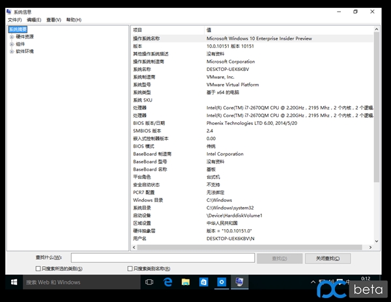The width and height of the screenshot is (391, 302).
Task: Open the Store icon in the taskbar
Action: [x=204, y=282]
